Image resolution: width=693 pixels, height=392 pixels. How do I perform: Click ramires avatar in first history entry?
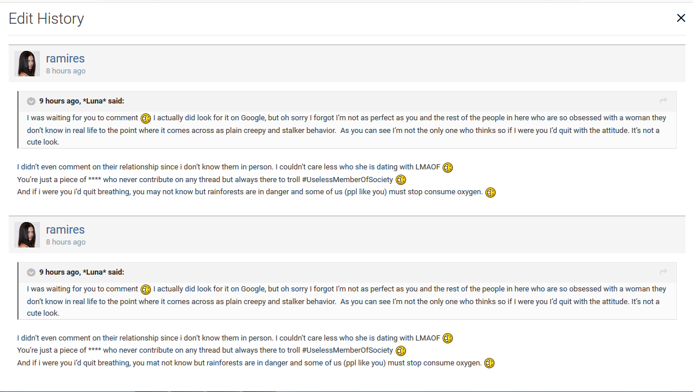coord(27,64)
